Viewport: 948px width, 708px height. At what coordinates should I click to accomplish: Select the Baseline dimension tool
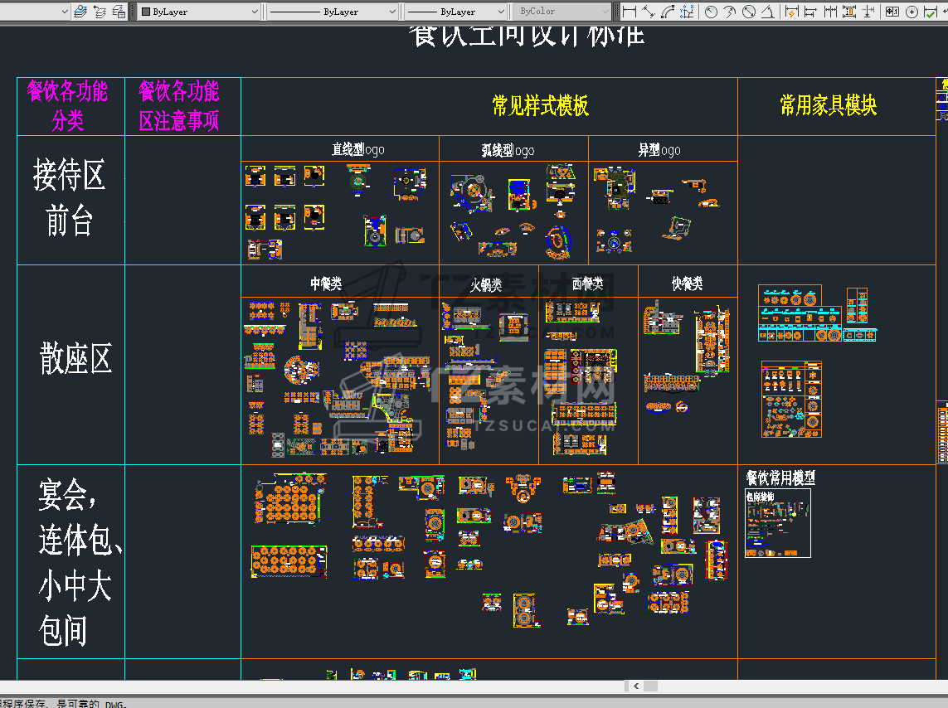(x=811, y=11)
